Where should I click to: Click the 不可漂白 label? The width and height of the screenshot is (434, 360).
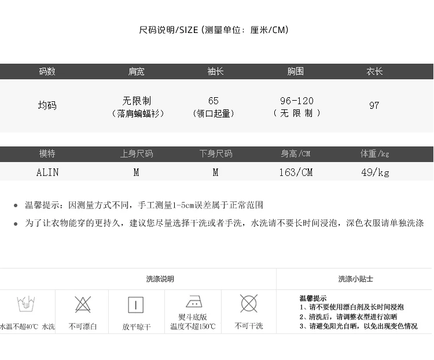pyautogui.click(x=83, y=327)
